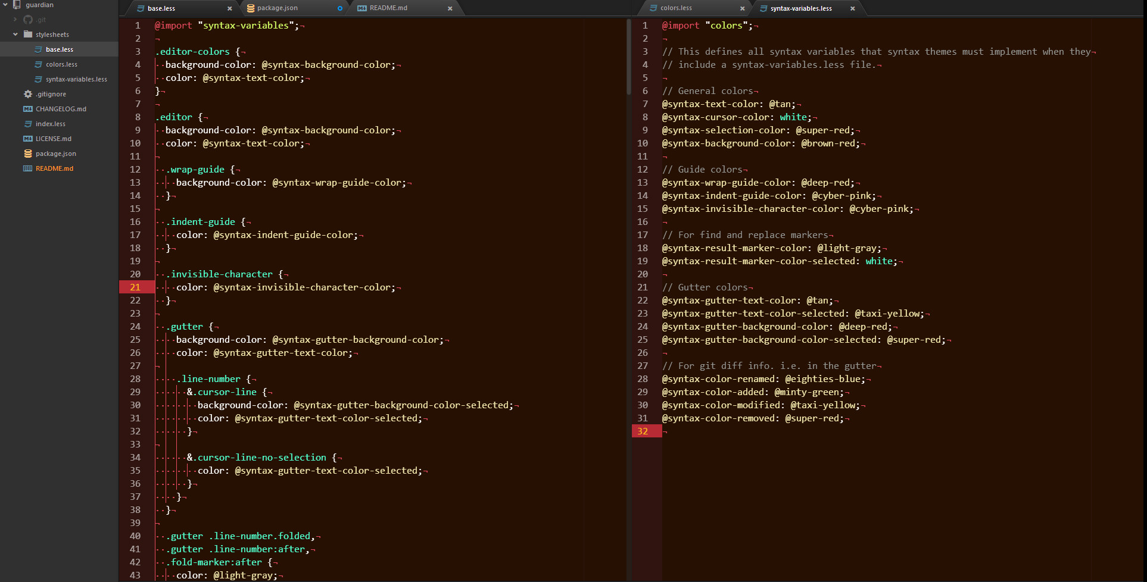Click "@syntax-result-marker-color: @light-gray;" line
This screenshot has width=1147, height=582.
coord(772,248)
